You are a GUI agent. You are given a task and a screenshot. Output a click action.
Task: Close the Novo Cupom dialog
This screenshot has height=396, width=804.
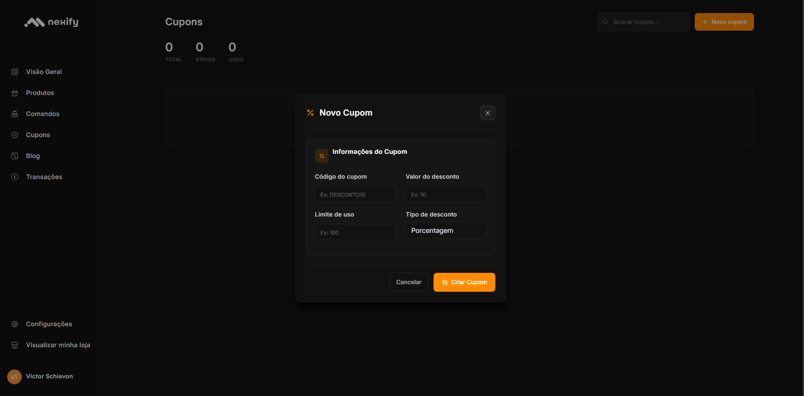tap(487, 113)
